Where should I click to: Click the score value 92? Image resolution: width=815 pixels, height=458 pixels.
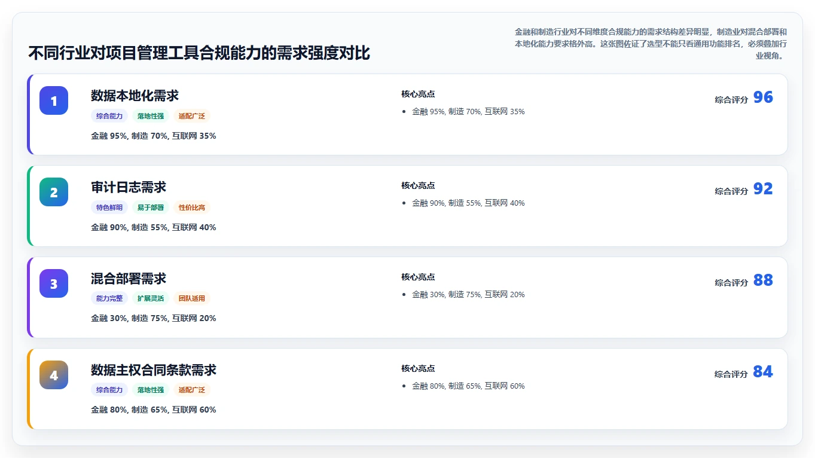click(x=763, y=189)
